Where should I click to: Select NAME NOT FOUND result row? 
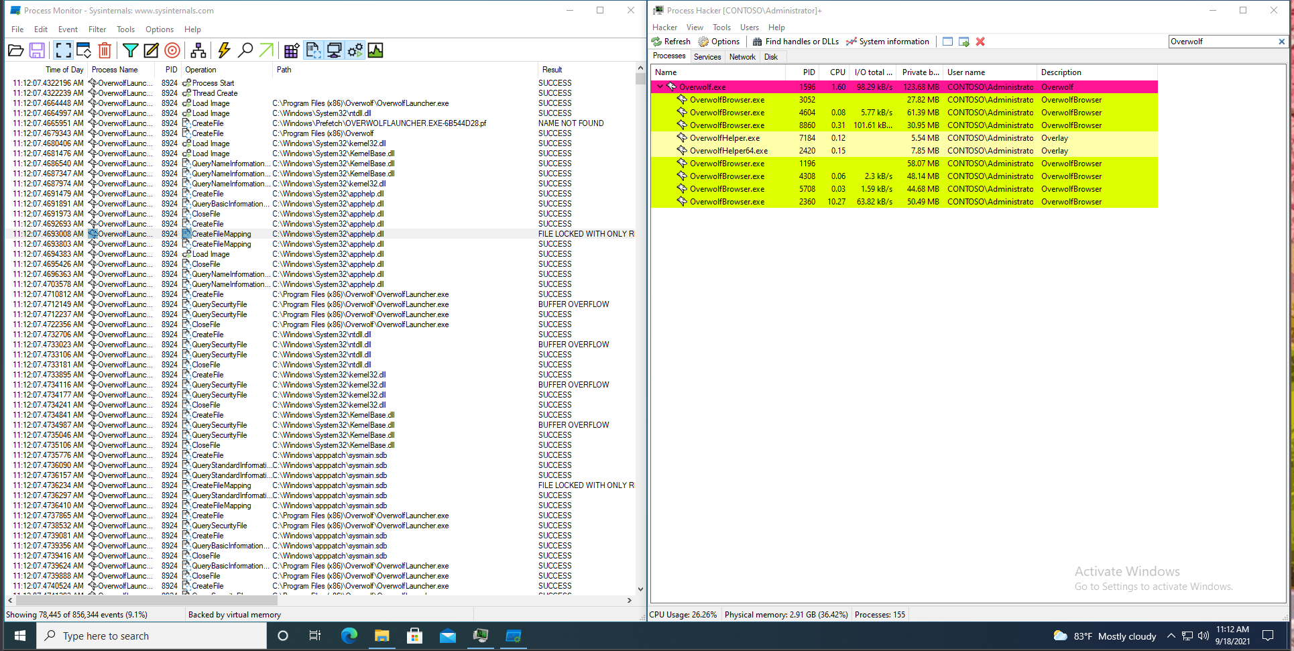point(320,123)
